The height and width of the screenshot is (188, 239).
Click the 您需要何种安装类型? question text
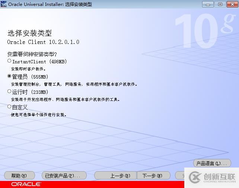pyautogui.click(x=32, y=54)
